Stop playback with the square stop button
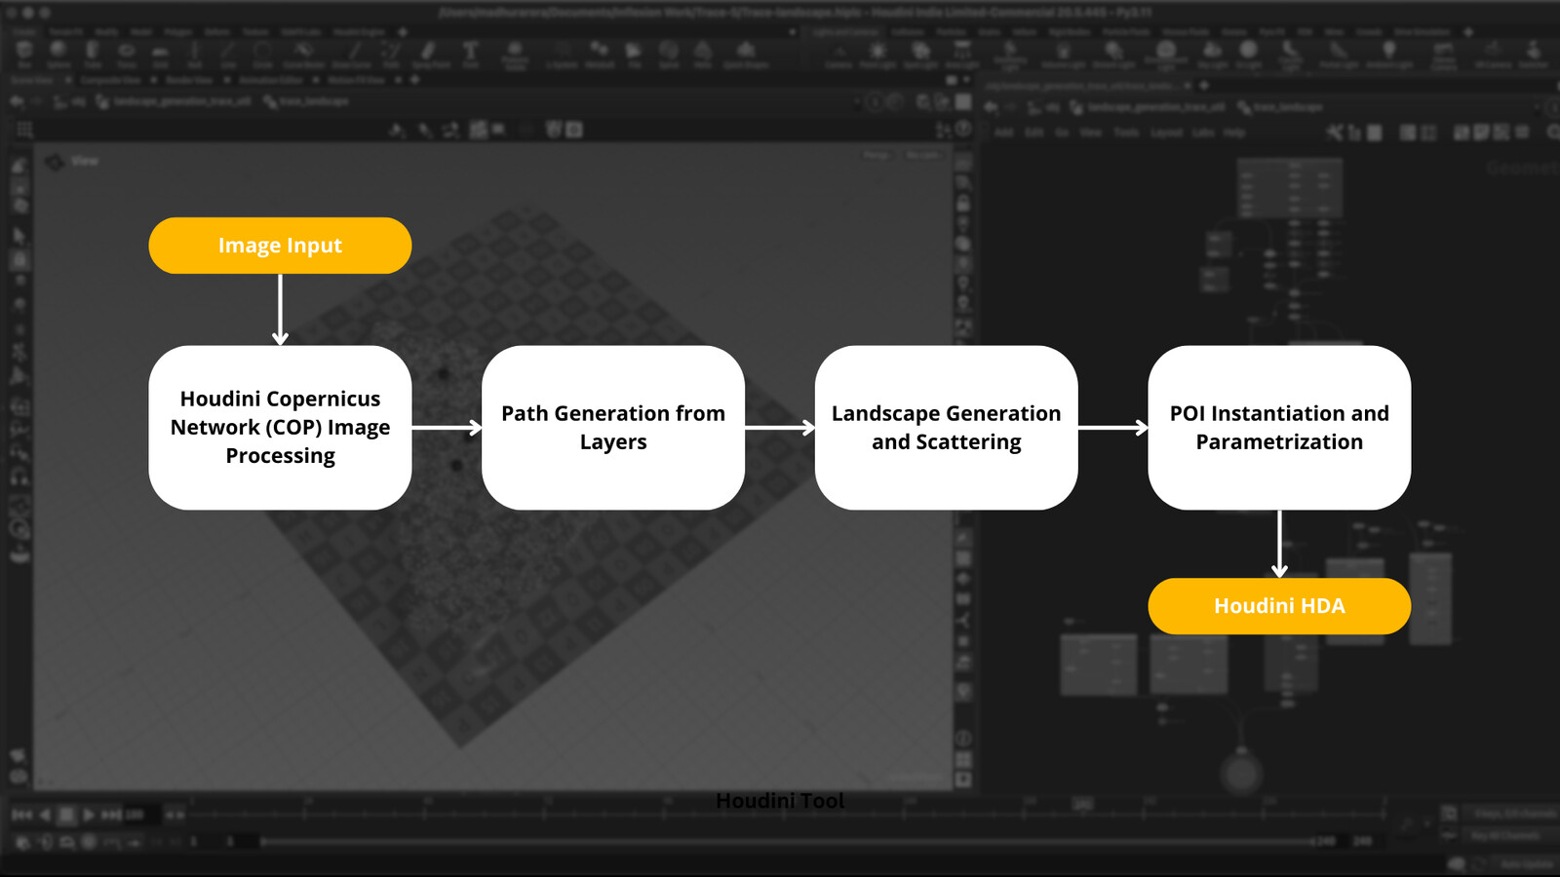Image resolution: width=1560 pixels, height=877 pixels. click(x=66, y=815)
